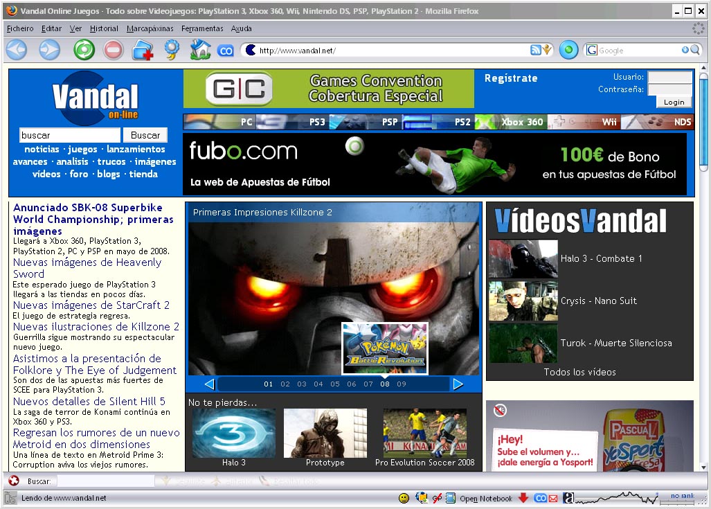The height and width of the screenshot is (509, 711).
Task: Show next slide with the right carousel arrow
Action: [x=458, y=384]
